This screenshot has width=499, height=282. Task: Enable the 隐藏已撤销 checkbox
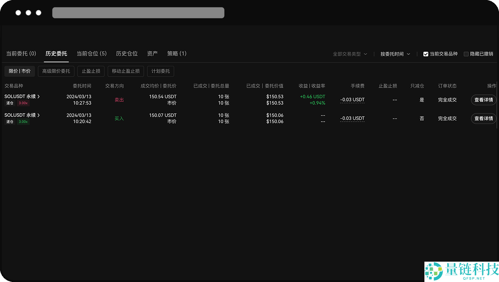tap(466, 54)
